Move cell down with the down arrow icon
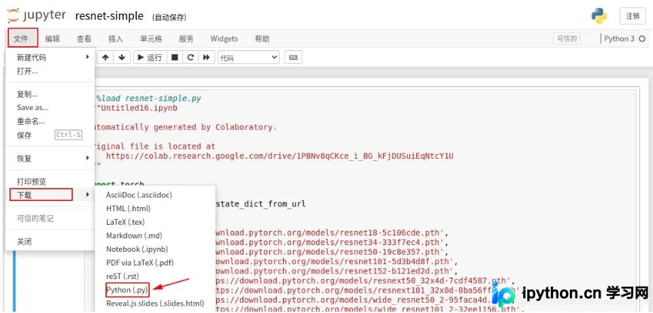653x313 pixels. tap(122, 57)
